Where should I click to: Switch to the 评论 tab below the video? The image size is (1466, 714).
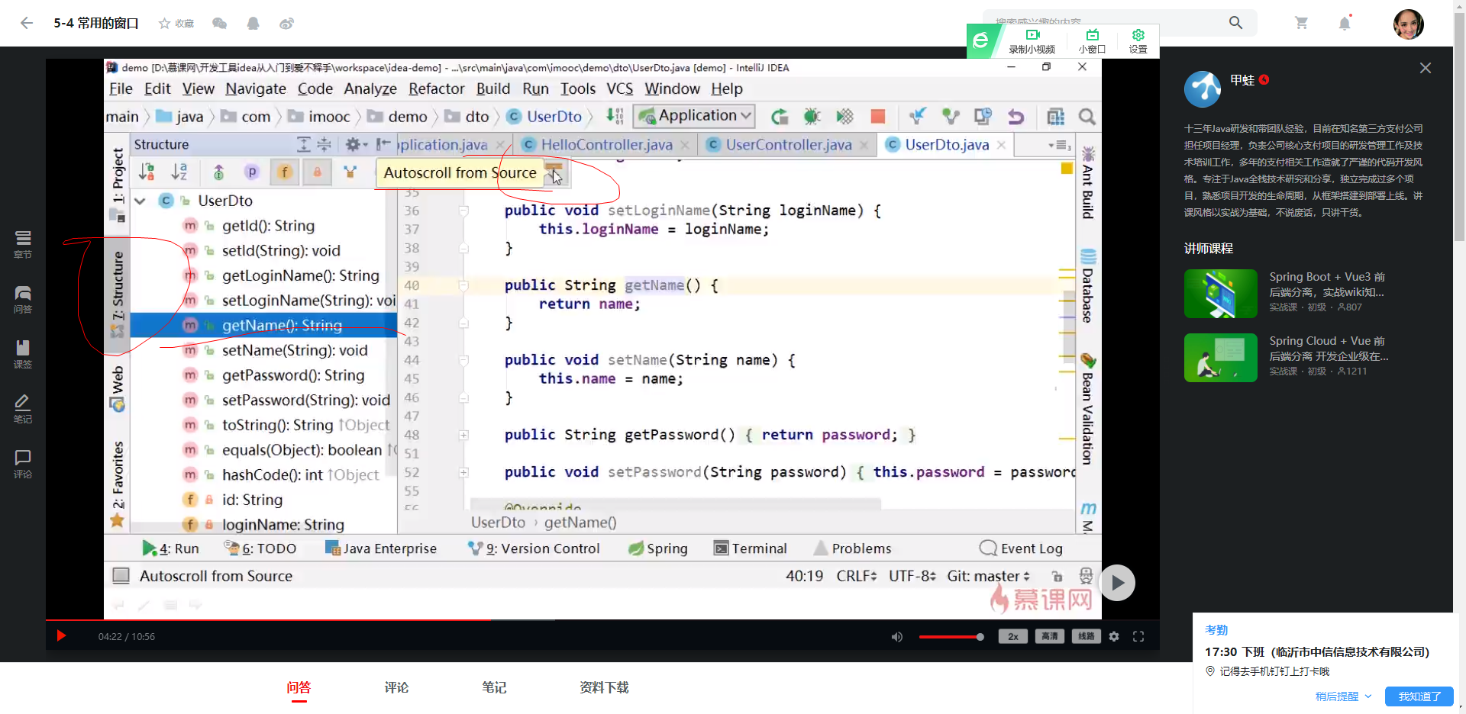pyautogui.click(x=396, y=687)
